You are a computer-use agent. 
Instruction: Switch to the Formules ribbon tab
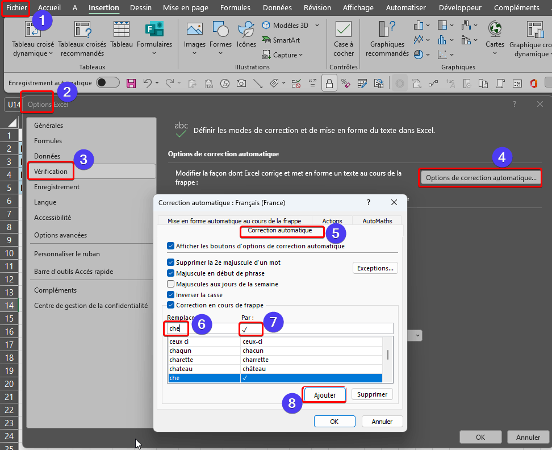pos(235,7)
